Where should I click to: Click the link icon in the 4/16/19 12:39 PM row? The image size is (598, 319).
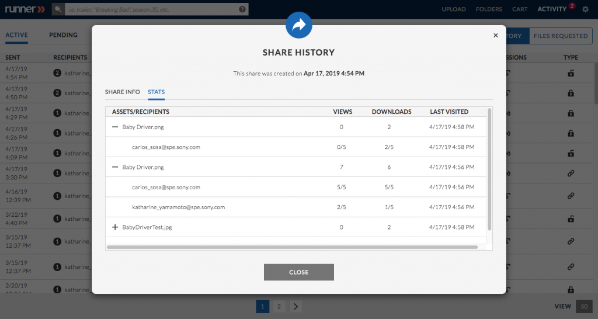coord(571,196)
